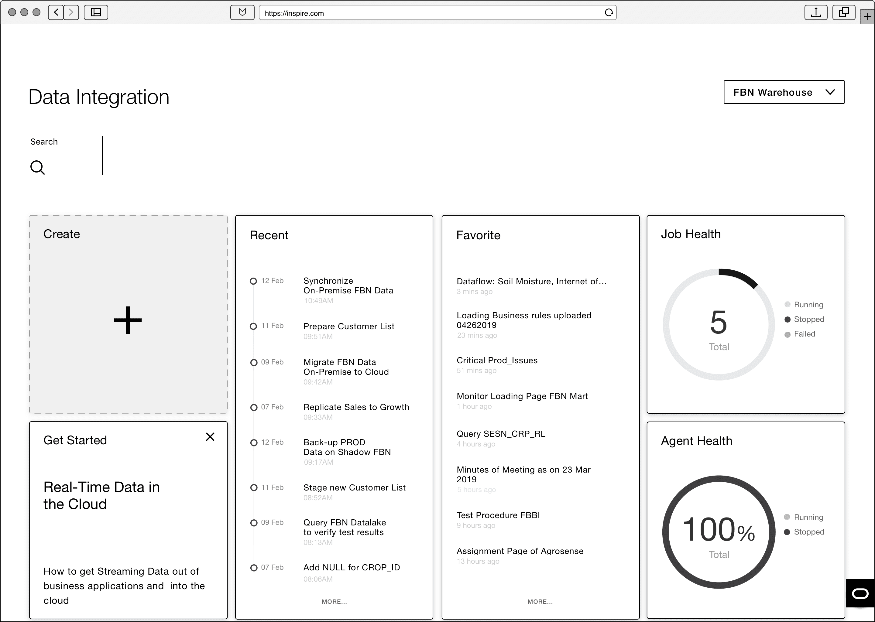The image size is (875, 622).
Task: Open MORE link under Favorite list
Action: click(540, 601)
